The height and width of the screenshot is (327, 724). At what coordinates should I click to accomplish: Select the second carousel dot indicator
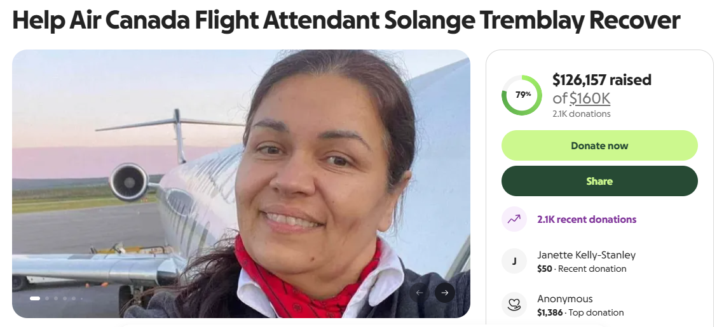[47, 298]
